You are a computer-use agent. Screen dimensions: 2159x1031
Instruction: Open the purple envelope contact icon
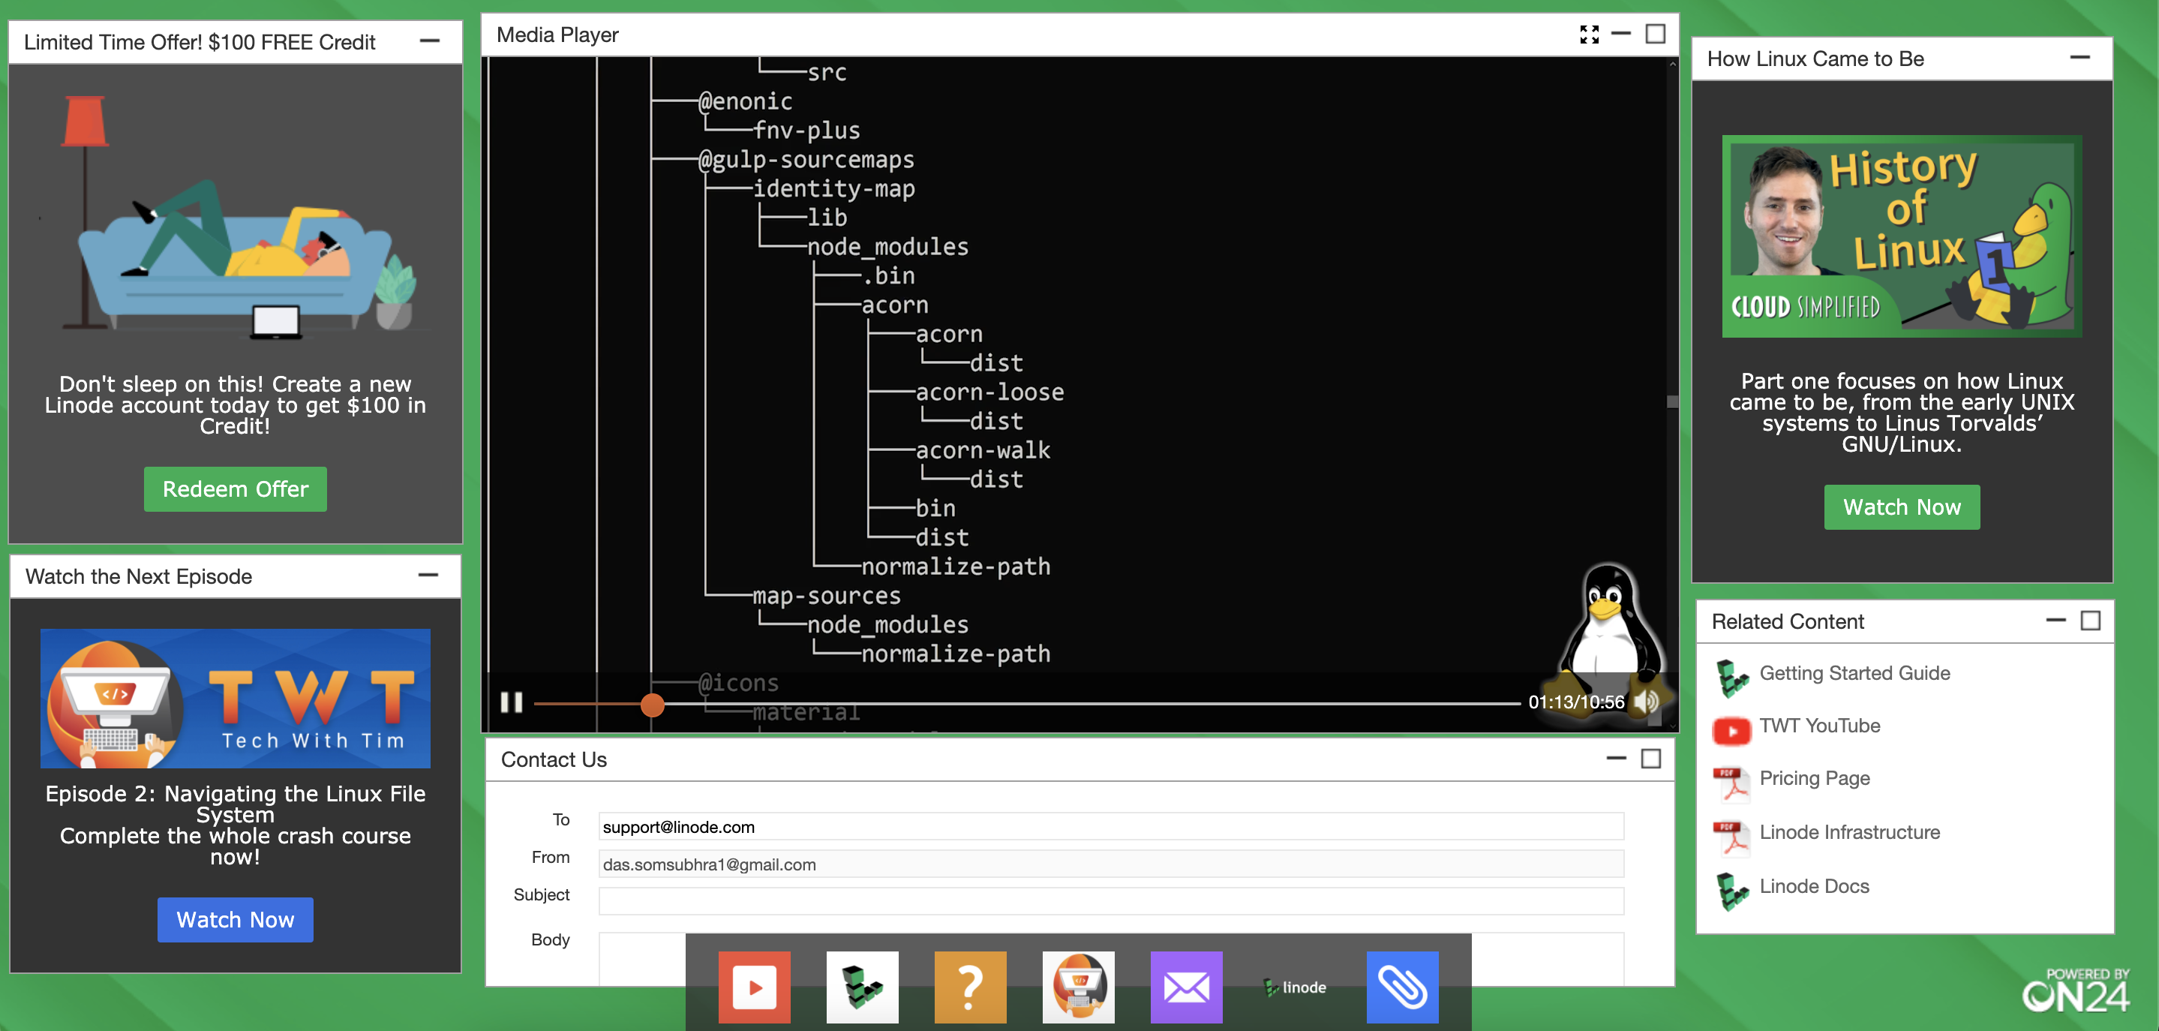click(x=1186, y=987)
